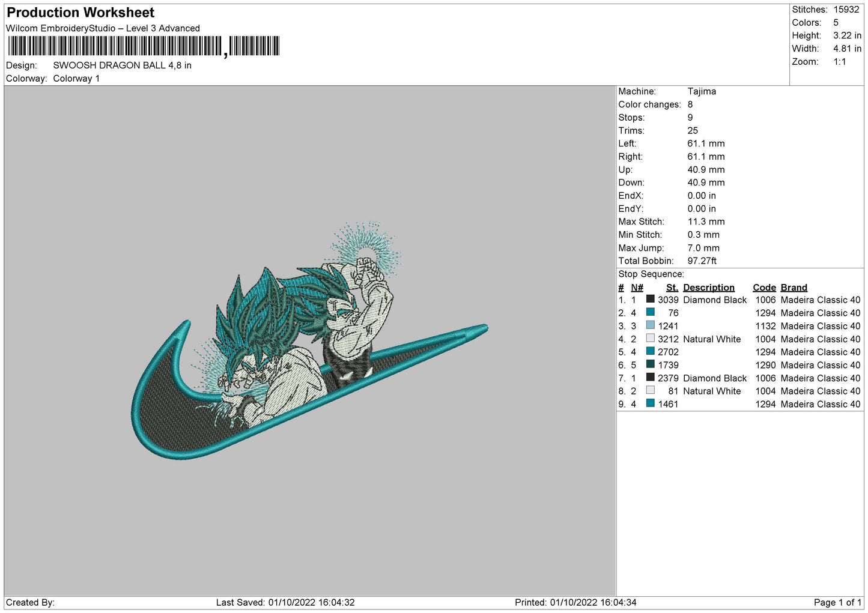Click the Stitches value 15932
Image resolution: width=868 pixels, height=613 pixels.
pyautogui.click(x=846, y=10)
